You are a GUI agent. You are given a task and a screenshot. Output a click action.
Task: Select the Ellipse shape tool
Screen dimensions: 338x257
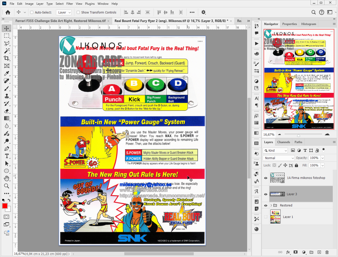(7, 171)
